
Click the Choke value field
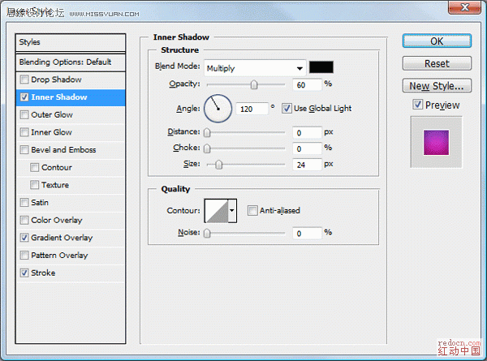pos(307,148)
